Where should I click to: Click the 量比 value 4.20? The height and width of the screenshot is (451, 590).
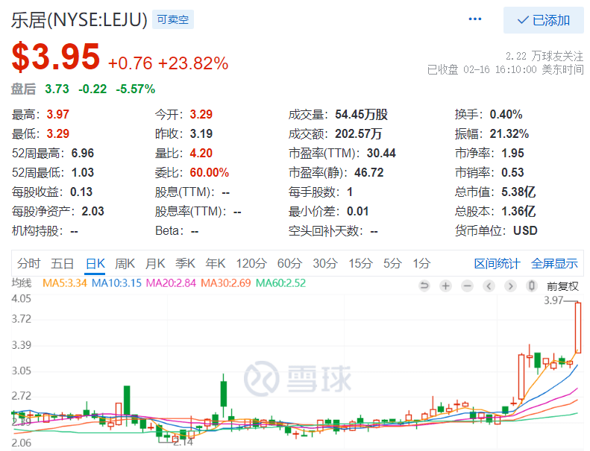point(201,153)
